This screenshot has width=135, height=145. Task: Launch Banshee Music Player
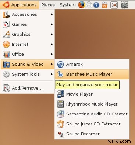(x=92, y=74)
